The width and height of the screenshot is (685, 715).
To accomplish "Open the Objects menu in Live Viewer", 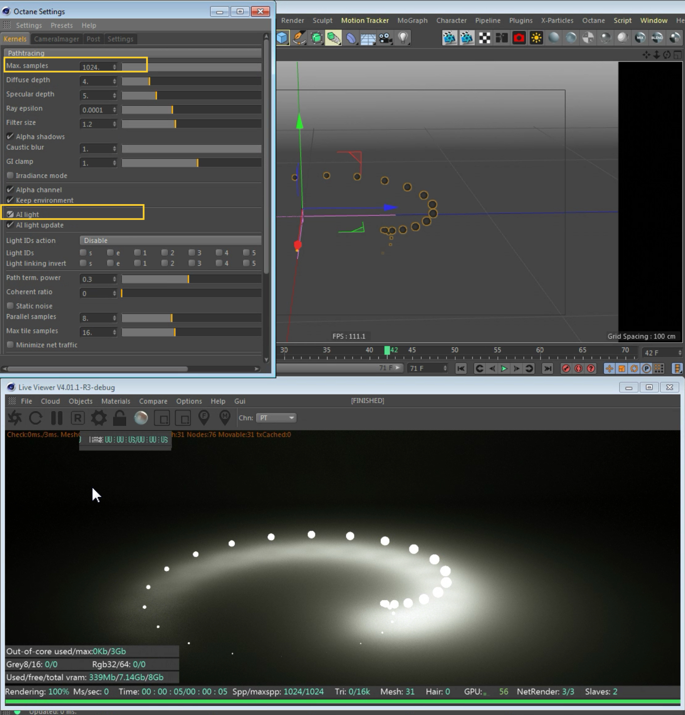I will (80, 401).
